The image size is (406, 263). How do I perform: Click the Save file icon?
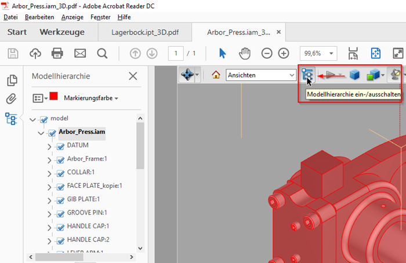point(13,54)
